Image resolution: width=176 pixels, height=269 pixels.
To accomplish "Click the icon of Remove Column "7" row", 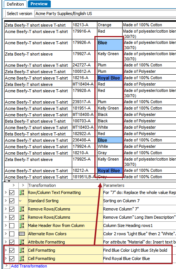I will [x=22, y=209].
